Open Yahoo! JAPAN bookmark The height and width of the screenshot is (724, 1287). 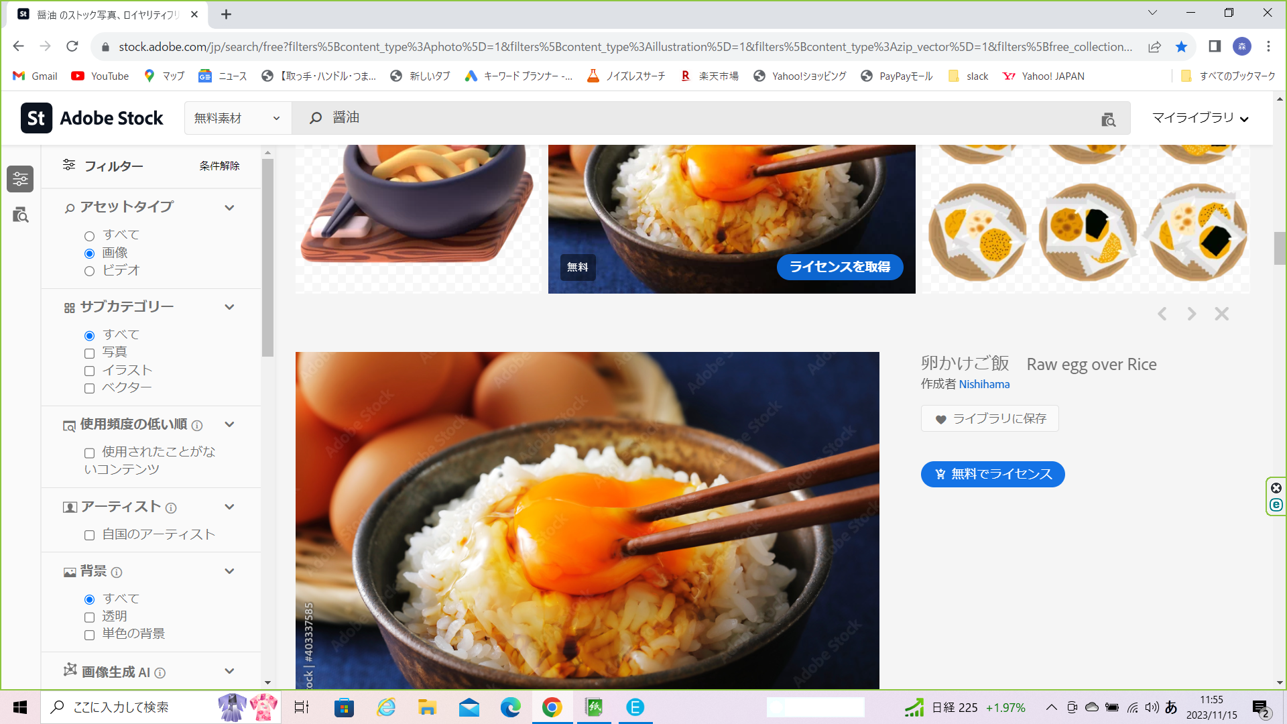pyautogui.click(x=1044, y=76)
